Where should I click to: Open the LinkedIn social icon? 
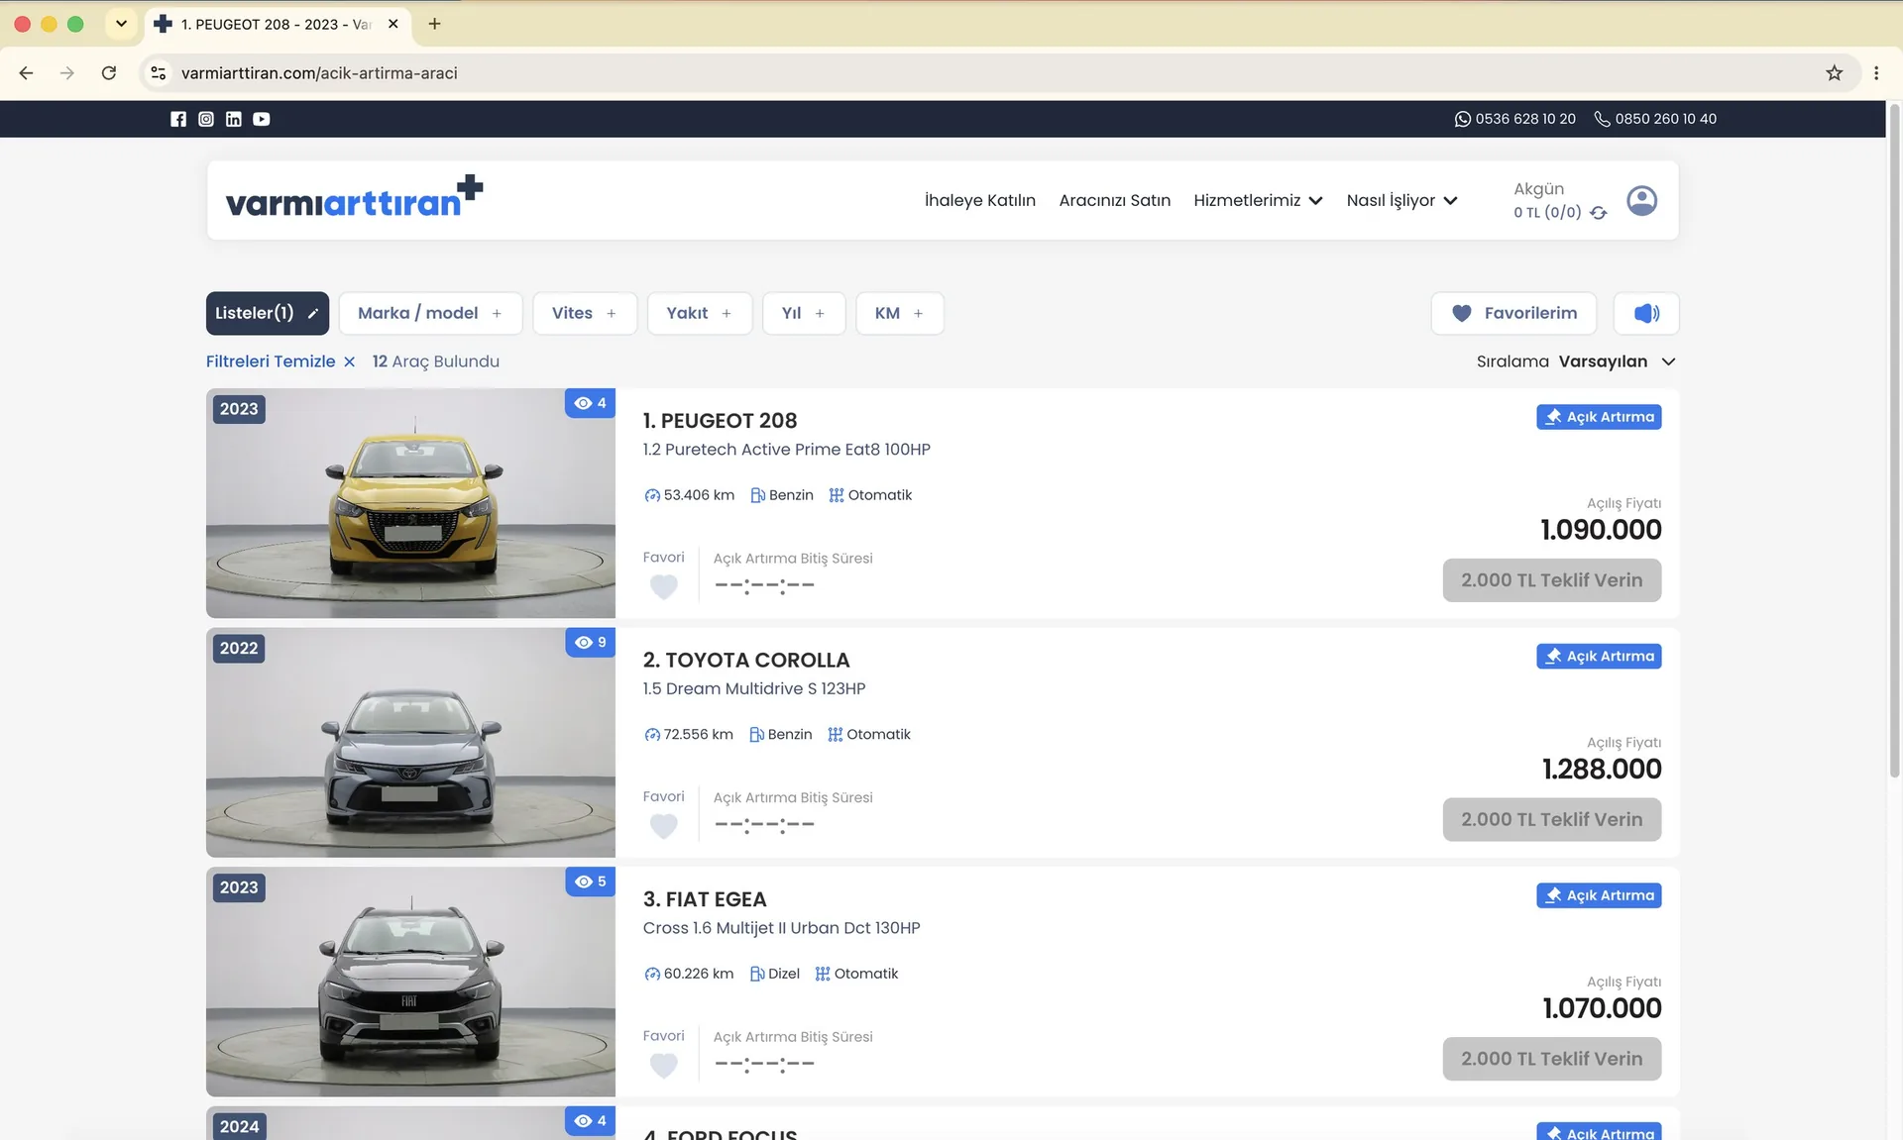[234, 119]
